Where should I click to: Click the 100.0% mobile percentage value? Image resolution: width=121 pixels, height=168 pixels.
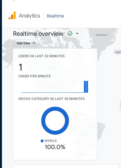pyautogui.click(x=55, y=147)
